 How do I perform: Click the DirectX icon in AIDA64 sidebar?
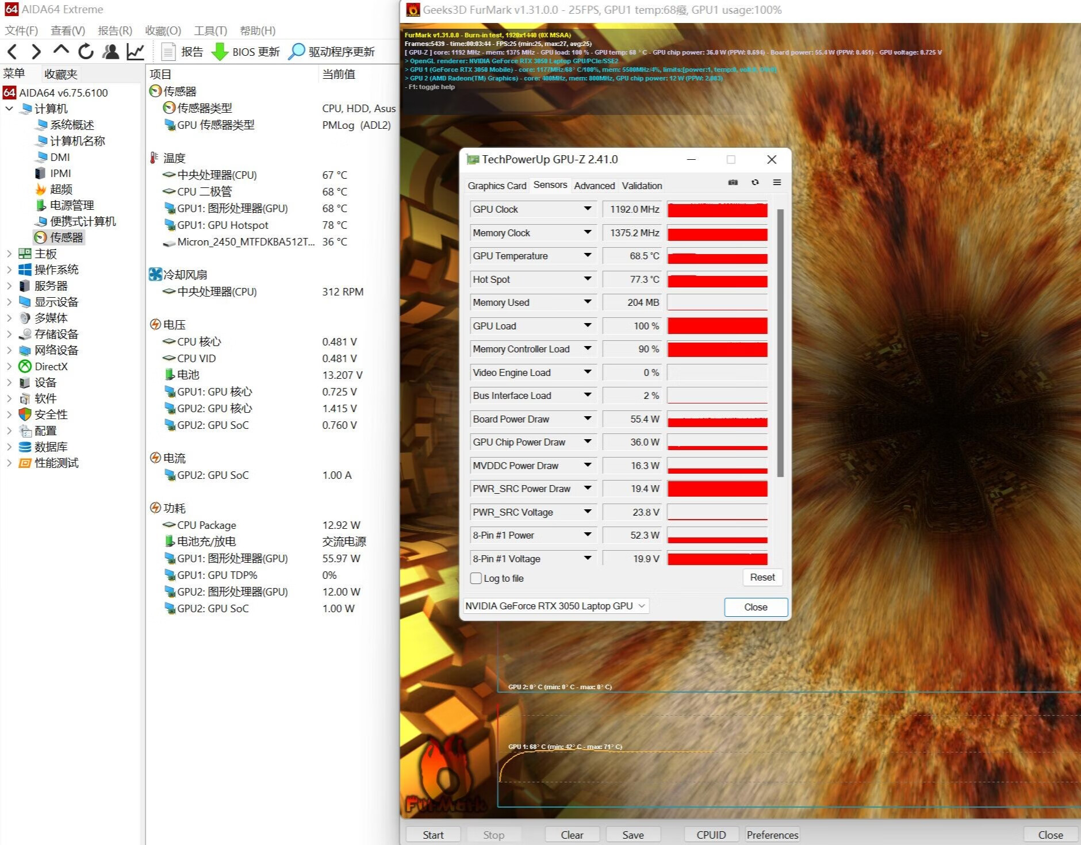(24, 366)
